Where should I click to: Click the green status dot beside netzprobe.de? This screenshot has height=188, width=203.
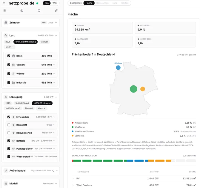click(37, 3)
